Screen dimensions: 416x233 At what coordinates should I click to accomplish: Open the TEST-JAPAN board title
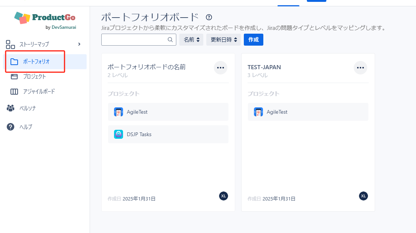[x=264, y=67]
